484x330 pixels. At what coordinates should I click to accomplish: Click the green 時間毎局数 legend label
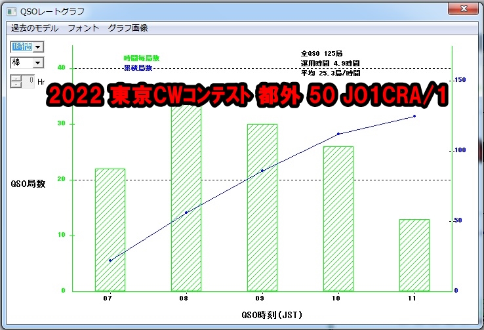142,58
